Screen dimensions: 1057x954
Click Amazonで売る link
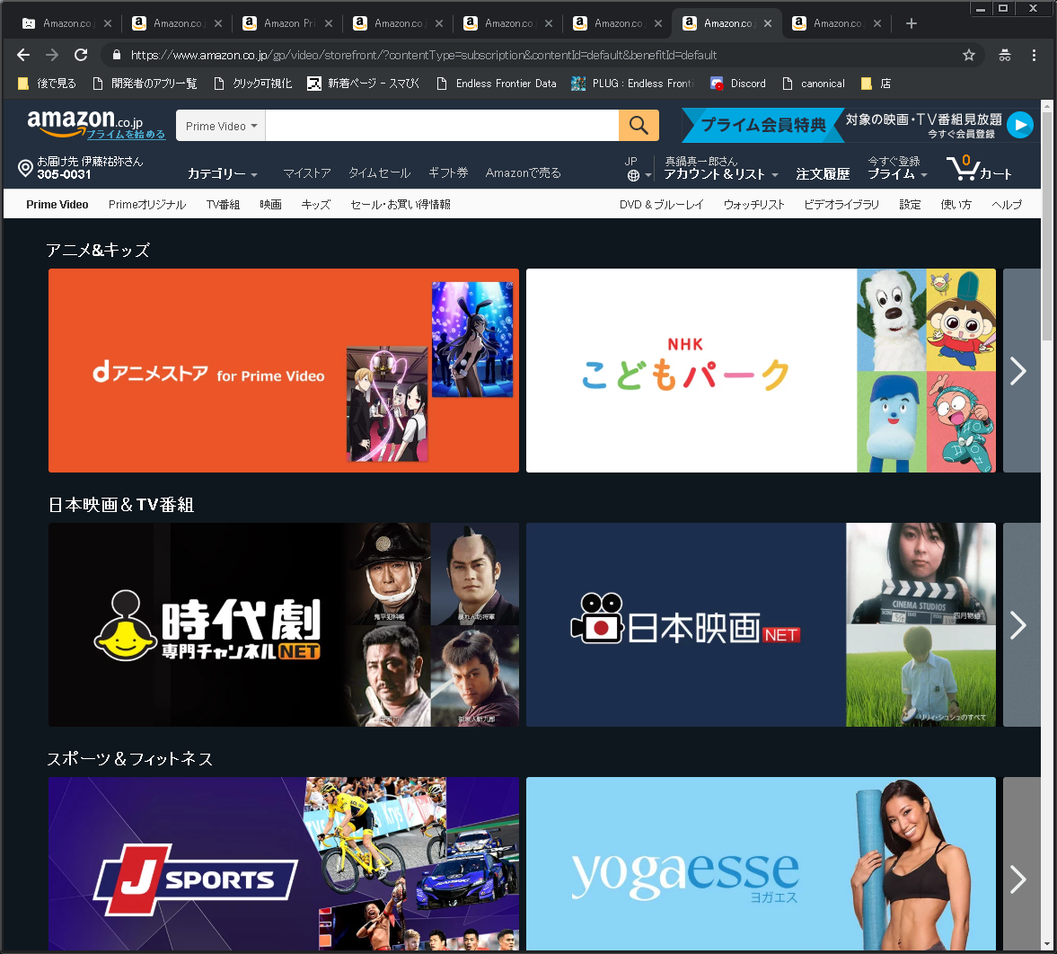pyautogui.click(x=523, y=173)
